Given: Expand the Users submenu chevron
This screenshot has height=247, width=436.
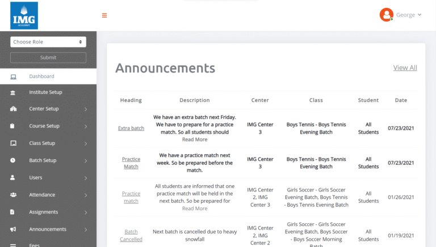Looking at the screenshot, I should [x=86, y=178].
